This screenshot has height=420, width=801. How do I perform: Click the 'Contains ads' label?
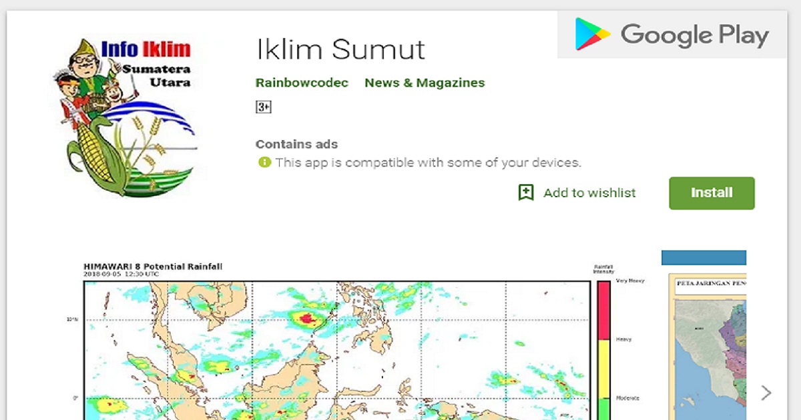pyautogui.click(x=296, y=144)
